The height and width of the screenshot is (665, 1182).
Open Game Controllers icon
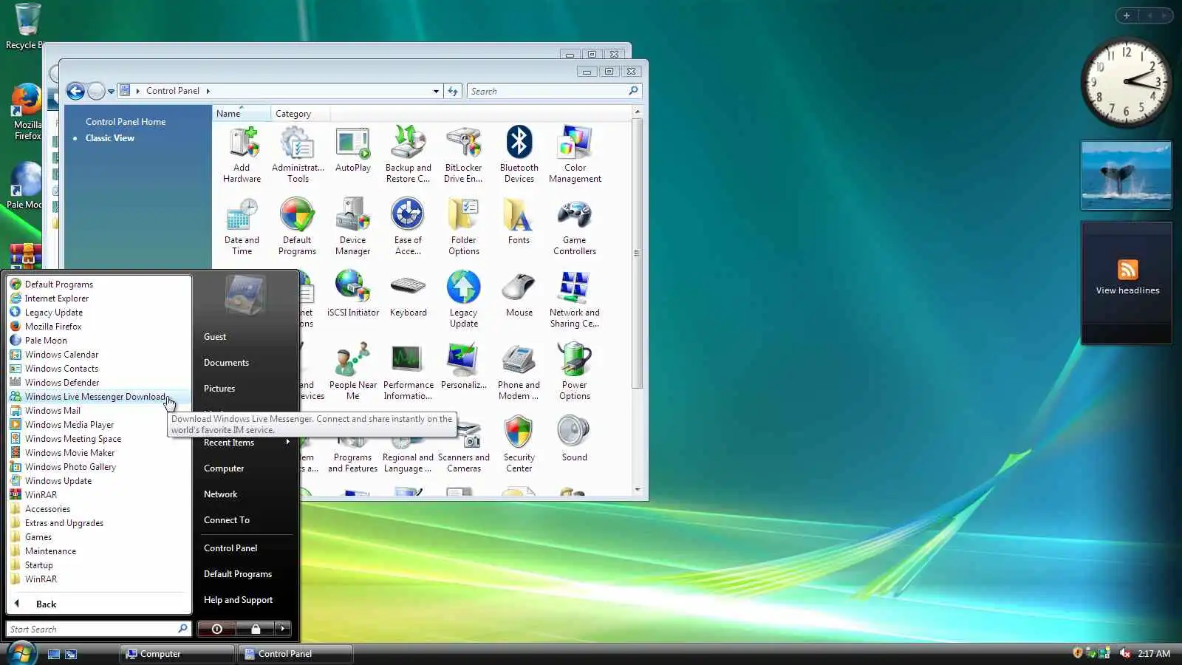point(575,226)
